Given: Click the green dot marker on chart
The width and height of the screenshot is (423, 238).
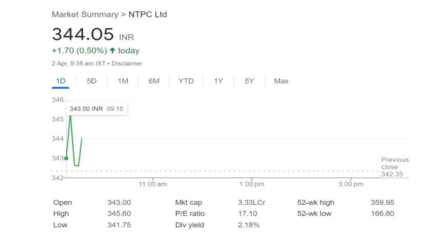Looking at the screenshot, I should click(x=66, y=158).
